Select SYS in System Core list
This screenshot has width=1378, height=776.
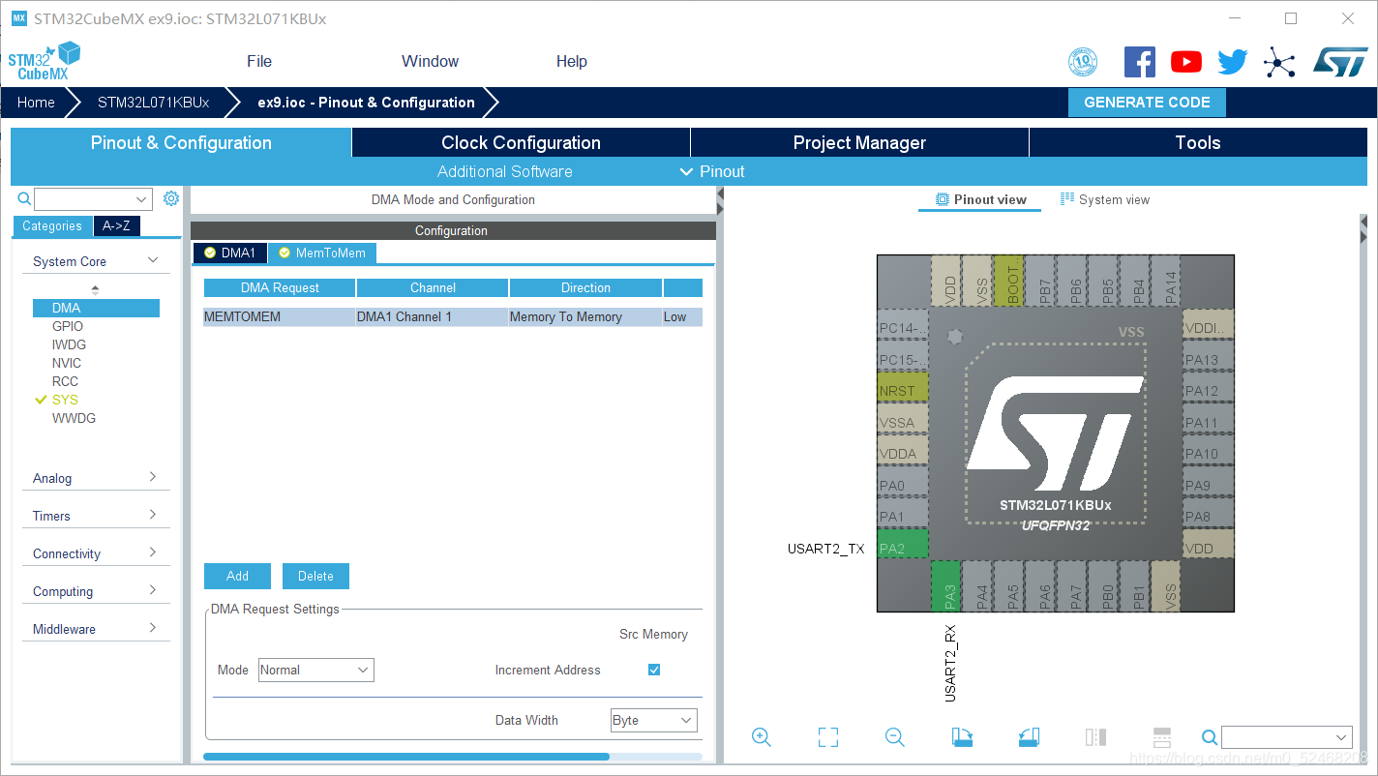pos(65,400)
